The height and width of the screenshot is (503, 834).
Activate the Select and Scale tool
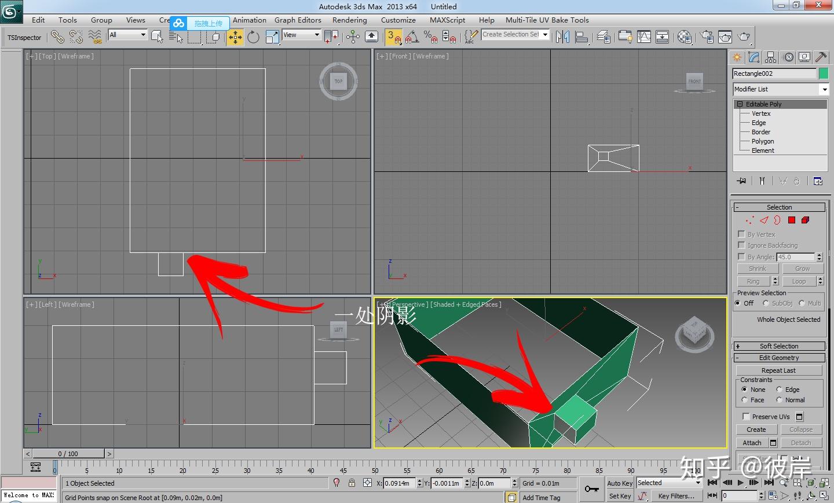[272, 37]
